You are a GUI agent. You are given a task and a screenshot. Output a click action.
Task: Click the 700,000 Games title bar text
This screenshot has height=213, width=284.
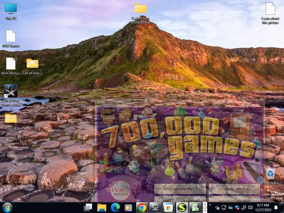(x=116, y=103)
